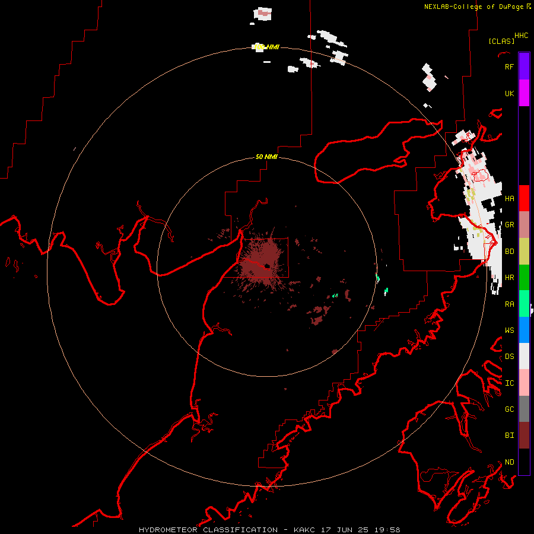The image size is (534, 534).
Task: Choose the white DS legend swatch
Action: [x=524, y=356]
